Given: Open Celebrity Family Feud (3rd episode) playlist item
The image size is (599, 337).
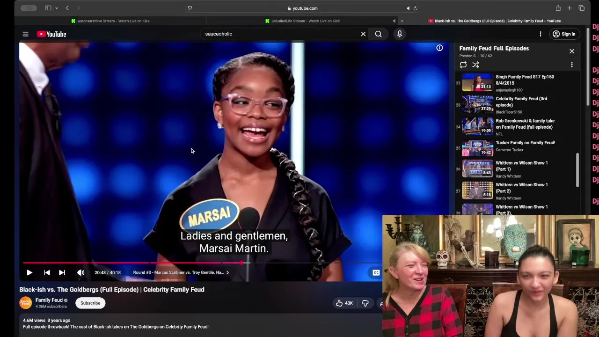Looking at the screenshot, I should (x=519, y=105).
